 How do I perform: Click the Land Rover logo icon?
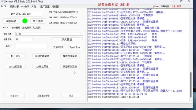(156, 6)
